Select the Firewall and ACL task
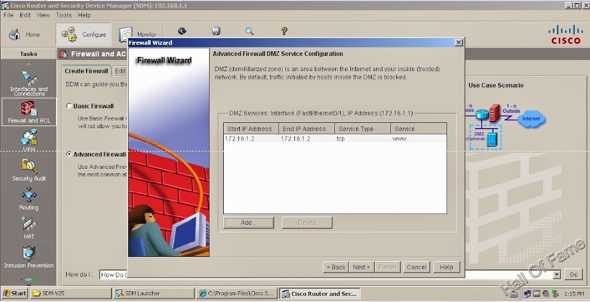Viewport: 590px width, 302px height. [x=29, y=112]
